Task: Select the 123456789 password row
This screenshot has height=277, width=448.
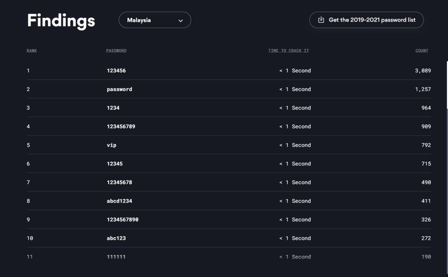Action: click(x=121, y=127)
